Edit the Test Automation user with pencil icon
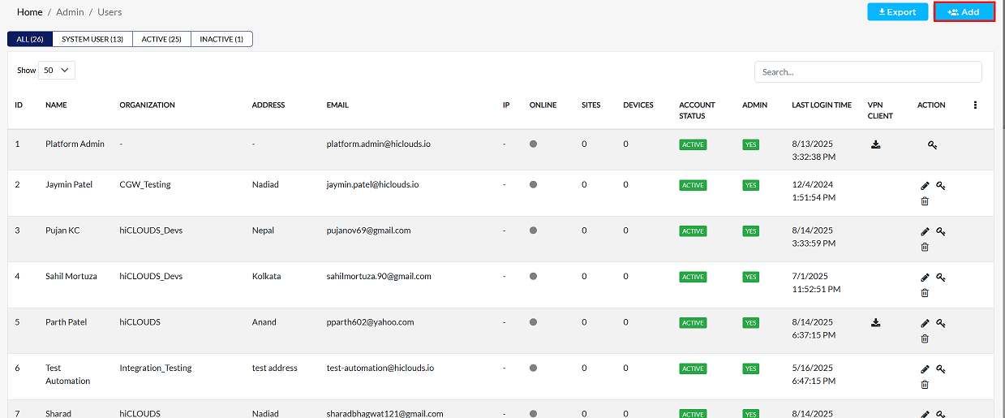 pos(926,369)
